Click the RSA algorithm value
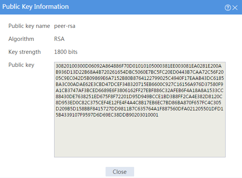The width and height of the screenshot is (242, 178). pyautogui.click(x=59, y=39)
